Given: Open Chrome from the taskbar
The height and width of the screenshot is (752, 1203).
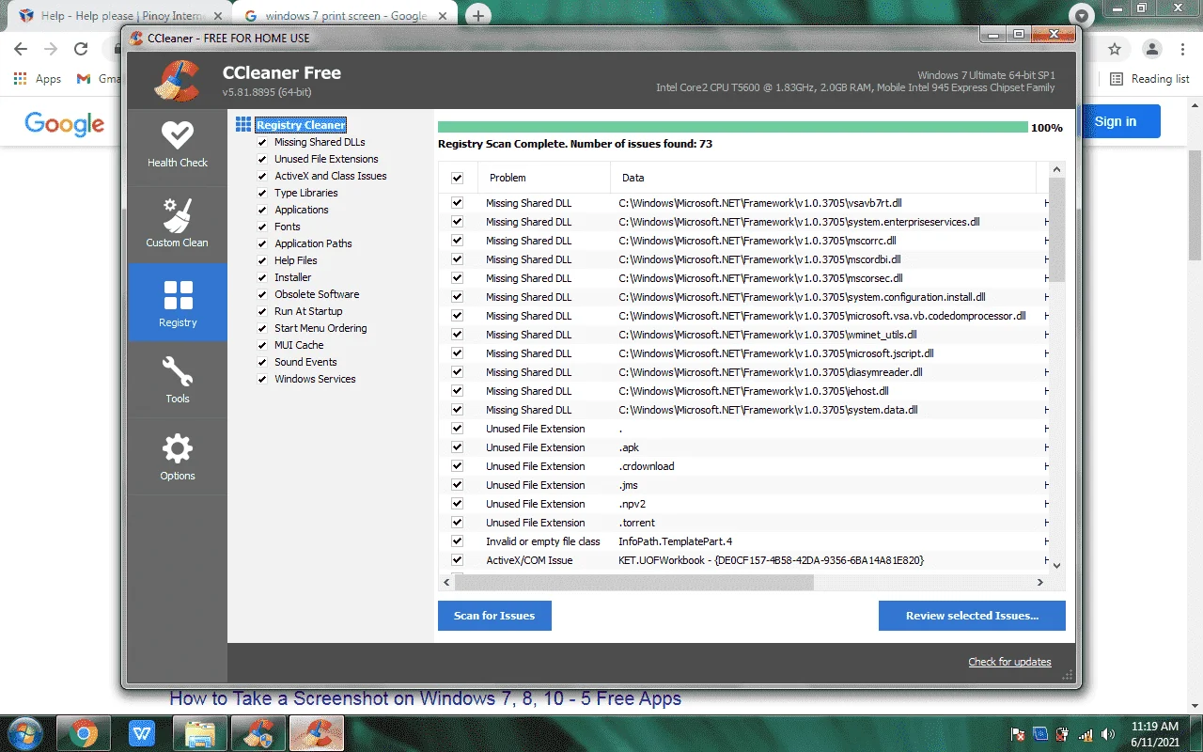Looking at the screenshot, I should pos(84,733).
